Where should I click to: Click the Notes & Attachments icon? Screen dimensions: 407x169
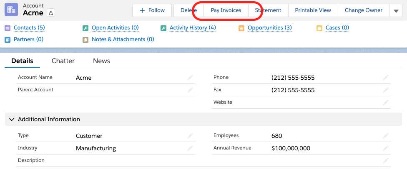85,40
